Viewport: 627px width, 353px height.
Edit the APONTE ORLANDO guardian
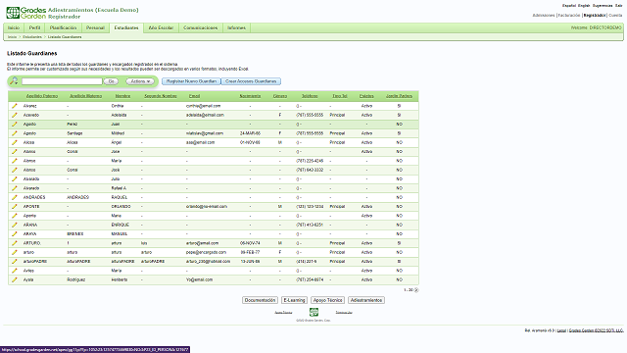[x=15, y=207]
